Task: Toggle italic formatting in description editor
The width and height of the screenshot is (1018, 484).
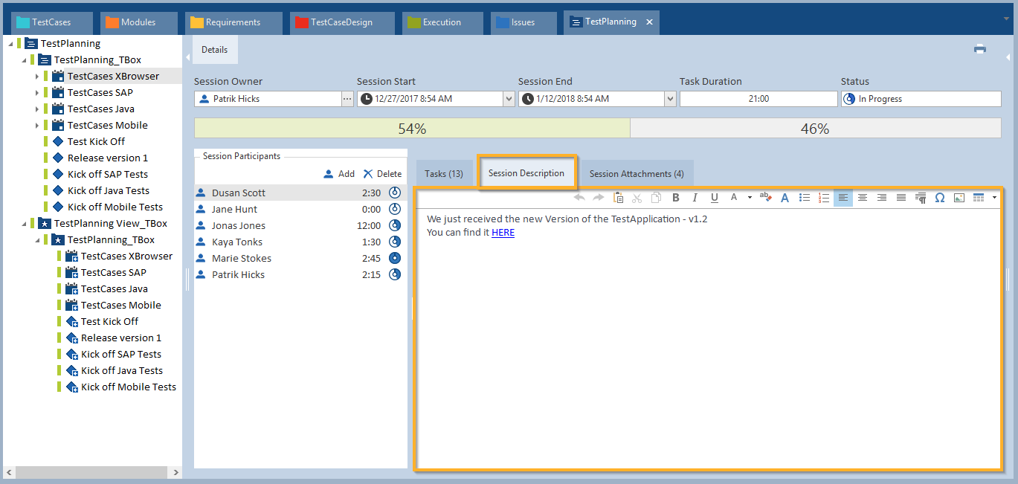Action: [695, 198]
